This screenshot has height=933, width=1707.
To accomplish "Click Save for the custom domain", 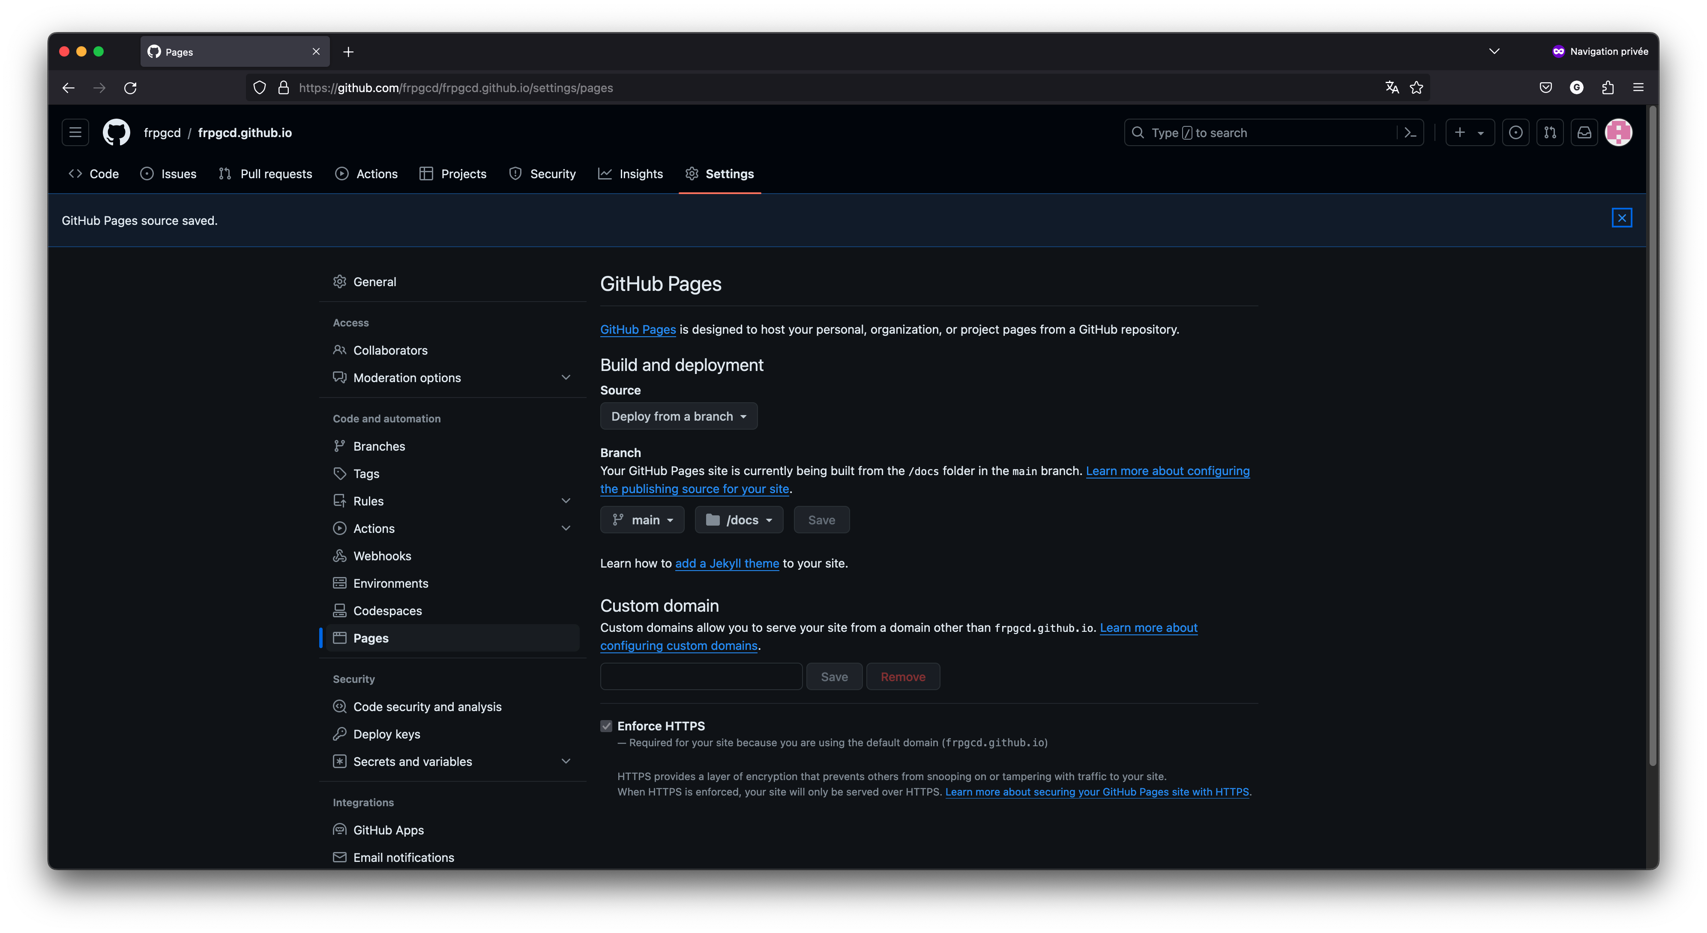I will click(x=834, y=676).
